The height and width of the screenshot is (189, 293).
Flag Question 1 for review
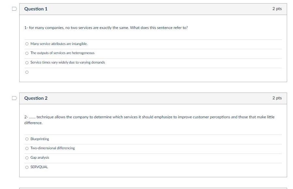(13, 9)
